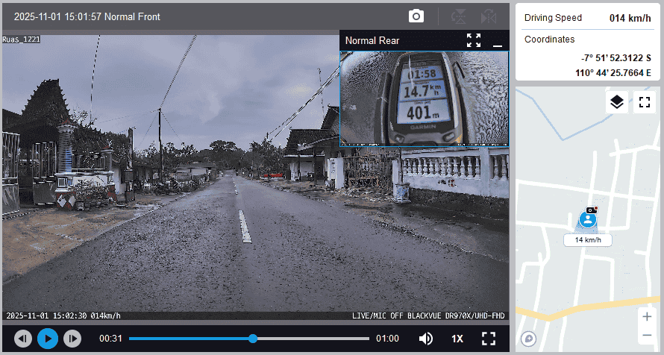Click the 14 km/h map speed label
Viewport: 664px width, 355px height.
587,240
